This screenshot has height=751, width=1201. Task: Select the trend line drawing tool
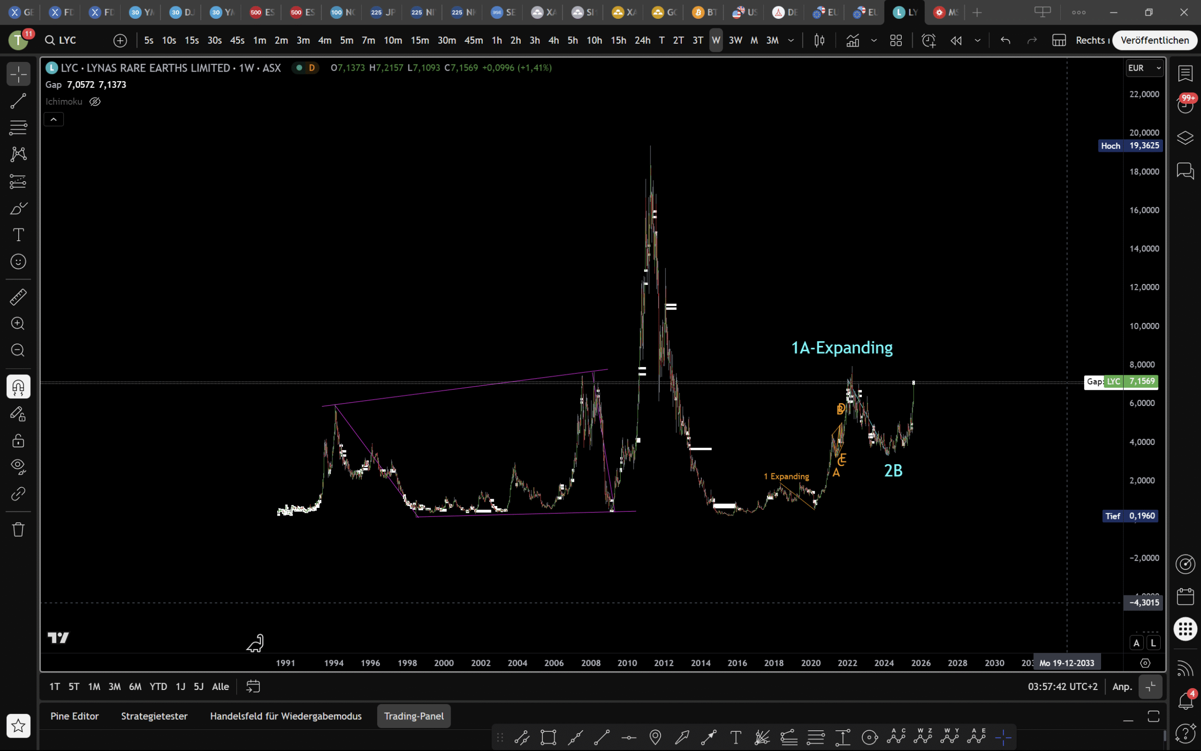coord(18,101)
